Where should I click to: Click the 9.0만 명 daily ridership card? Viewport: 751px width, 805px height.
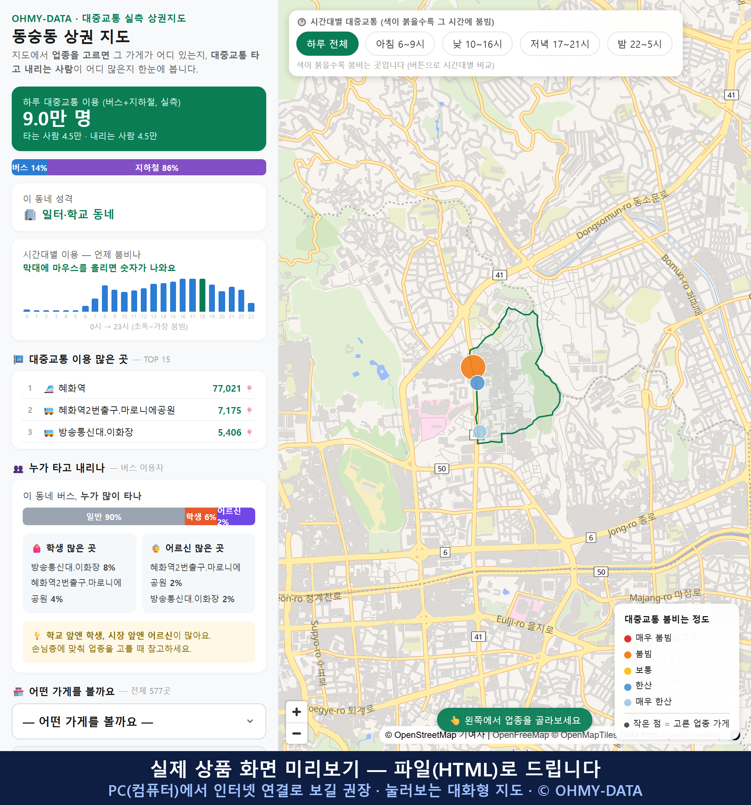(x=139, y=119)
